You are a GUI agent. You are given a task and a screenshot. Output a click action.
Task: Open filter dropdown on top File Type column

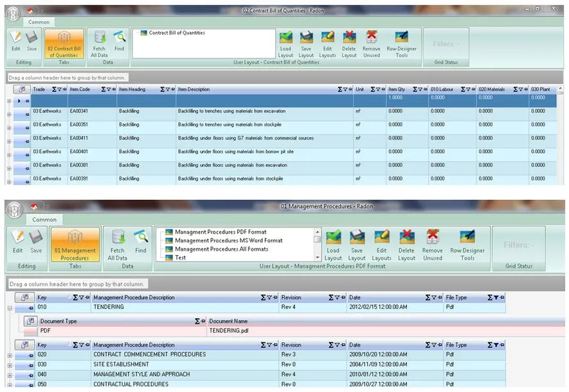pyautogui.click(x=496, y=298)
